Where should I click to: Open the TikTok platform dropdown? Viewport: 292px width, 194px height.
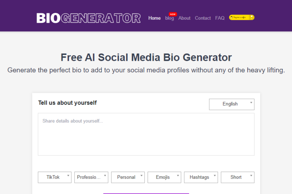pyautogui.click(x=55, y=177)
